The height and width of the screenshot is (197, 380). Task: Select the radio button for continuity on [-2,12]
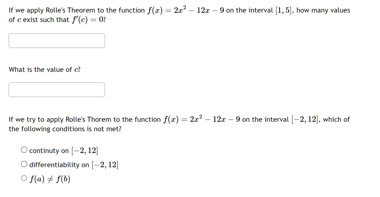point(24,149)
